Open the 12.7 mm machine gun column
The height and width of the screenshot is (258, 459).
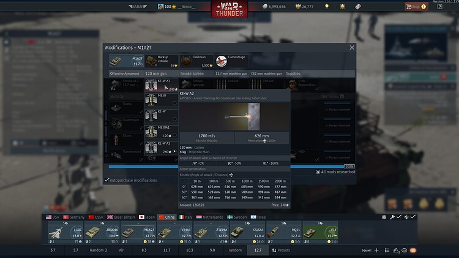pos(231,74)
